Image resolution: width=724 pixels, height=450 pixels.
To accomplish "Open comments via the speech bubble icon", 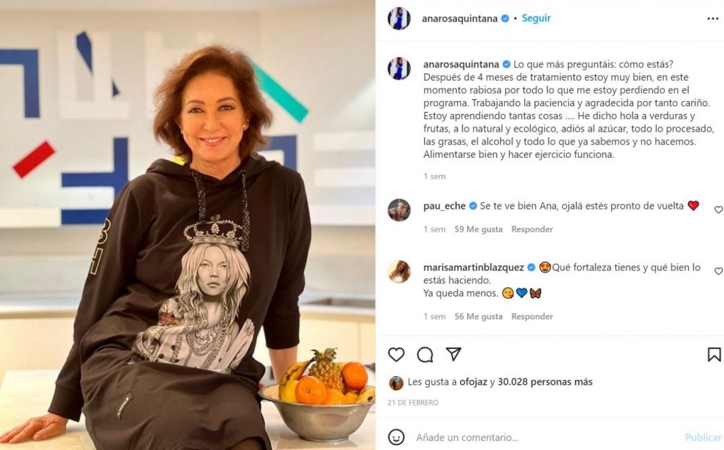I will point(425,354).
